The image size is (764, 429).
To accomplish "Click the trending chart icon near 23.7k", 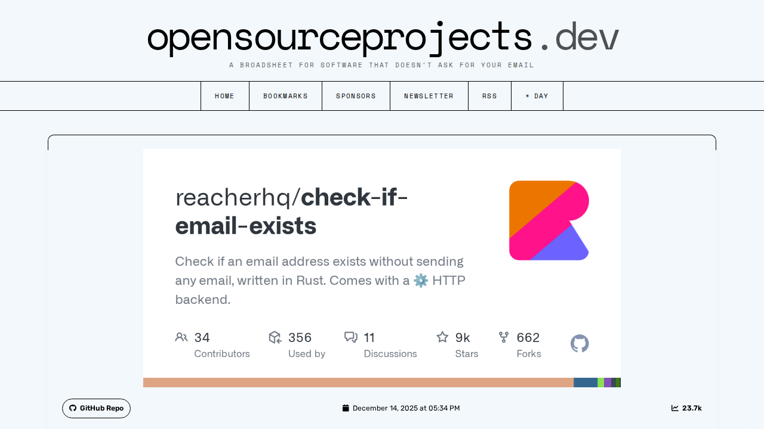I will click(675, 408).
